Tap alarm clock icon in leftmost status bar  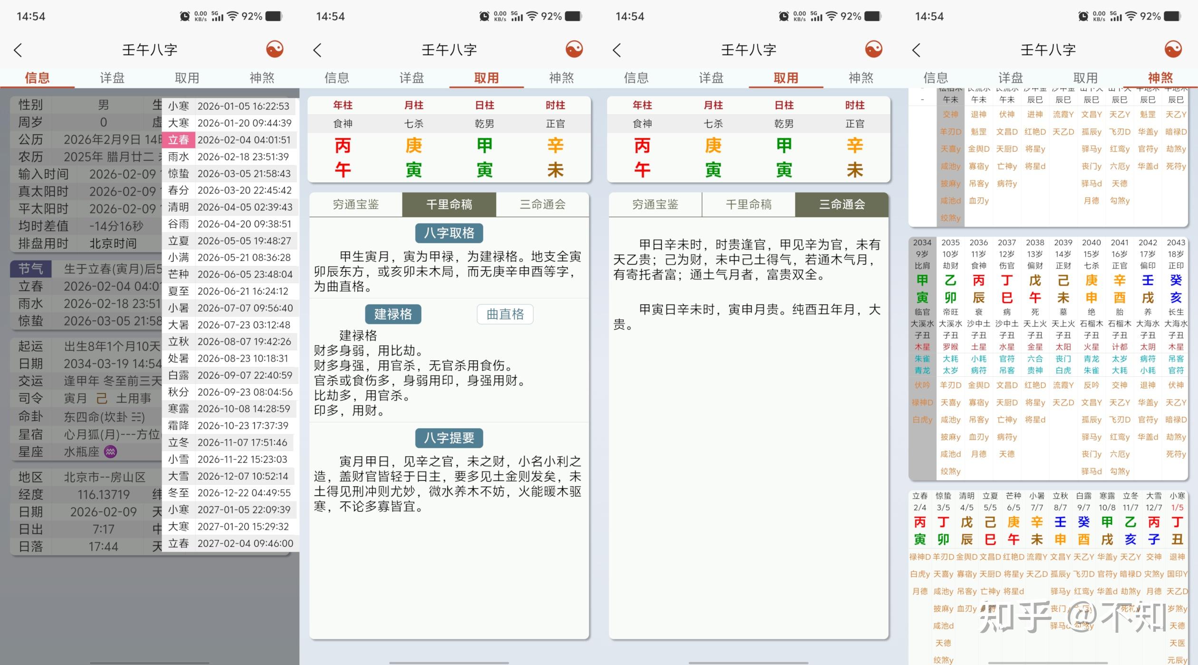click(184, 17)
